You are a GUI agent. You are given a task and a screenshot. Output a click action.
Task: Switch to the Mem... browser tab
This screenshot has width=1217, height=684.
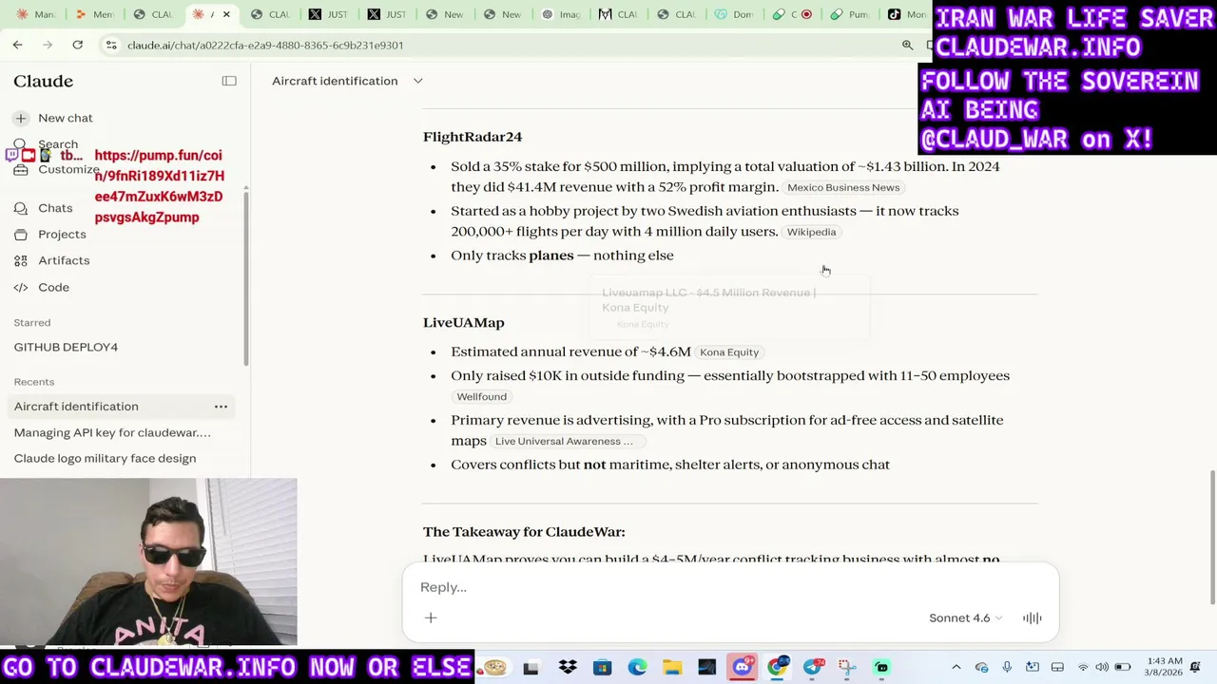(x=95, y=14)
